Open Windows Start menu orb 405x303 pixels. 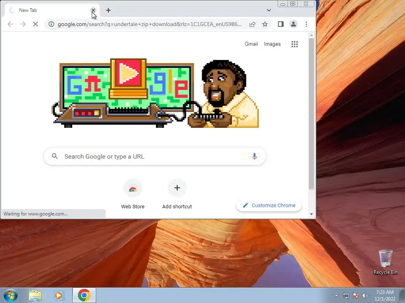coord(11,295)
